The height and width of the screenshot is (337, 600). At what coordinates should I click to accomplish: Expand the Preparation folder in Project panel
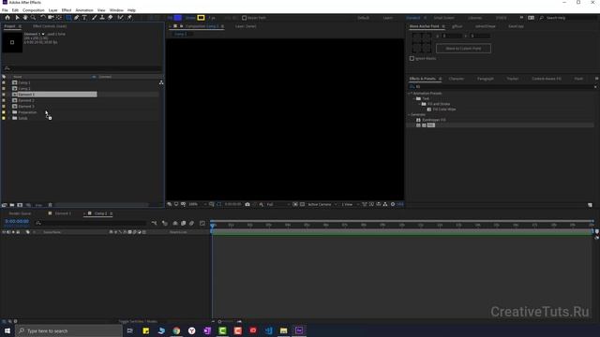click(x=9, y=112)
